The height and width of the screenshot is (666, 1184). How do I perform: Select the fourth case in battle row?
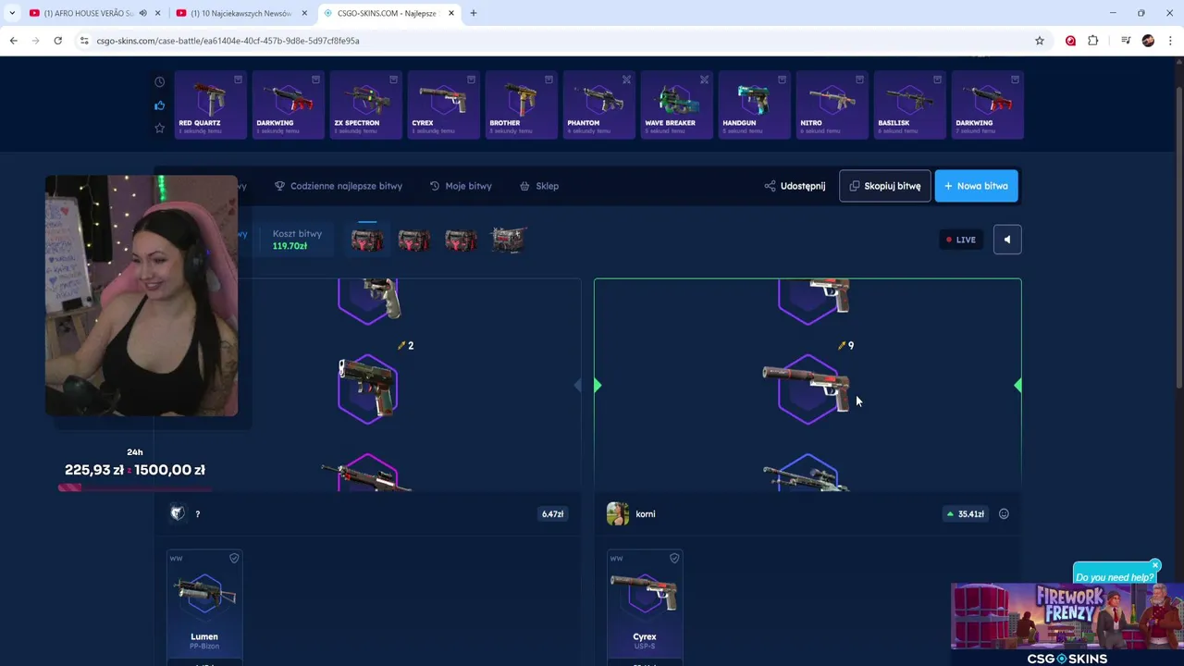(508, 240)
